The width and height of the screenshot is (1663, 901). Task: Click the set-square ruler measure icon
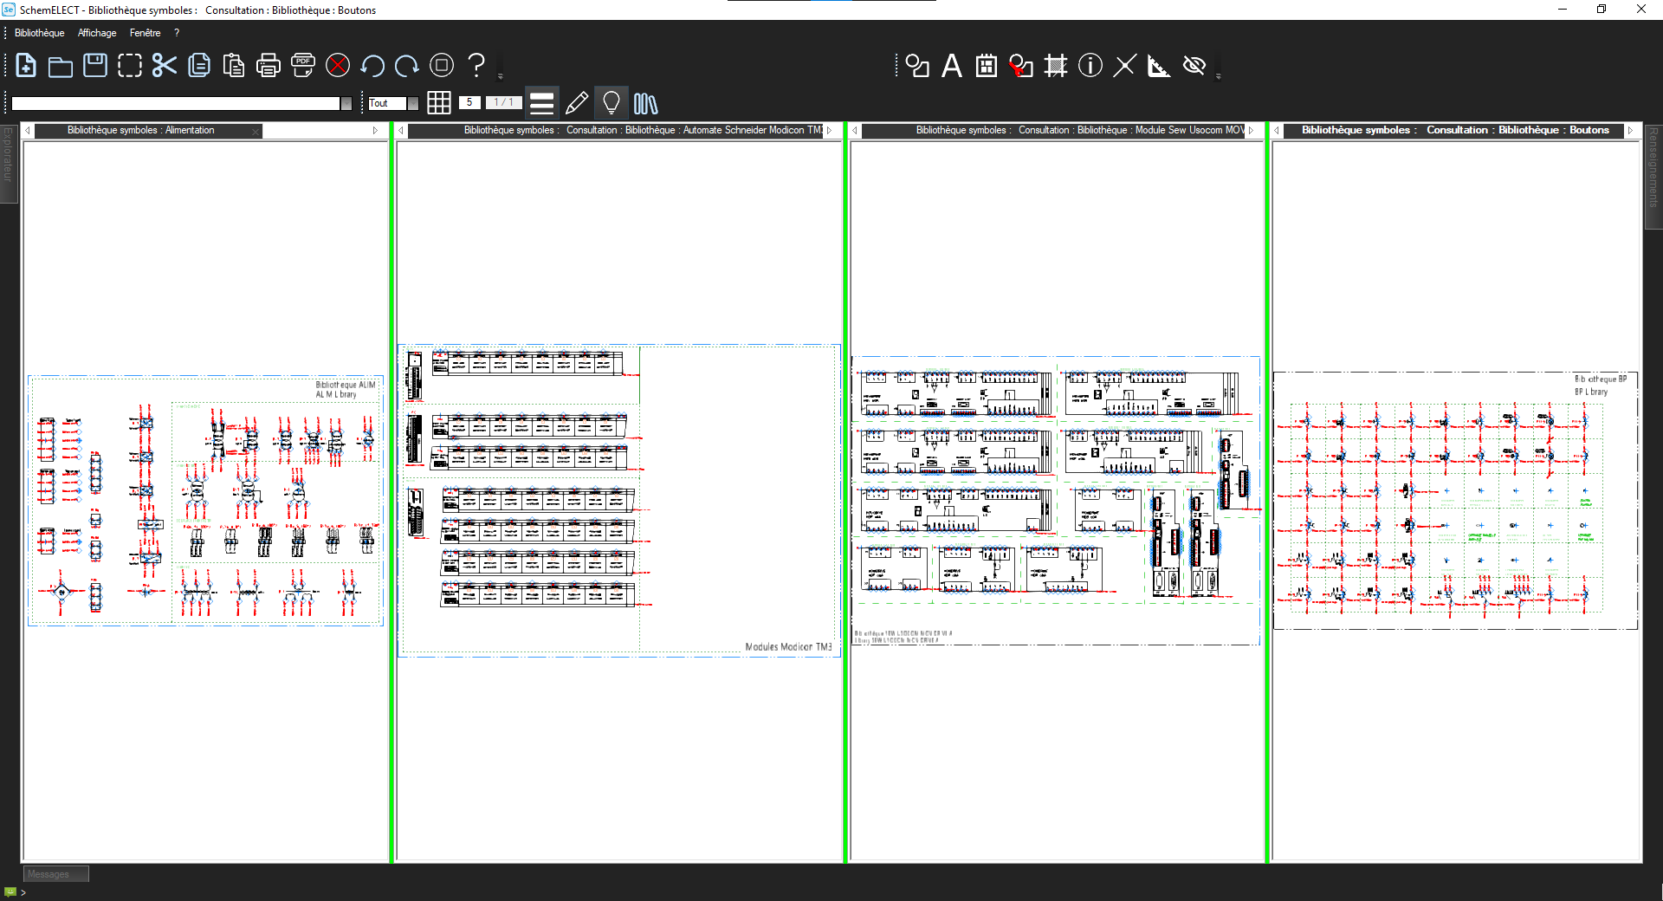[1158, 66]
